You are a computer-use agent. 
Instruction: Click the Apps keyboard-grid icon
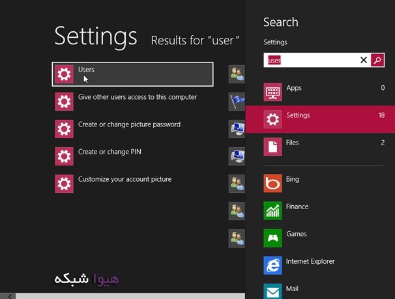272,92
